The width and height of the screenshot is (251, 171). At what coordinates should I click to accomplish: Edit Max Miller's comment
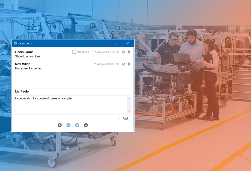pyautogui.click(x=124, y=64)
